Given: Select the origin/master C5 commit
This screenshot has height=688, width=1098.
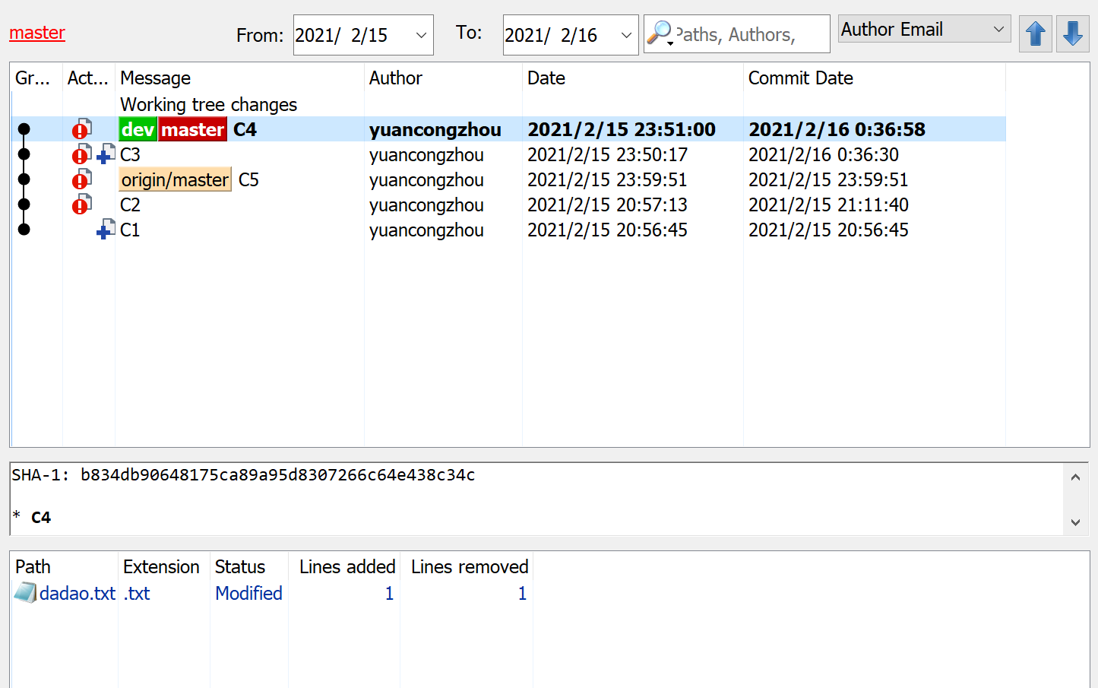Looking at the screenshot, I should [x=248, y=180].
